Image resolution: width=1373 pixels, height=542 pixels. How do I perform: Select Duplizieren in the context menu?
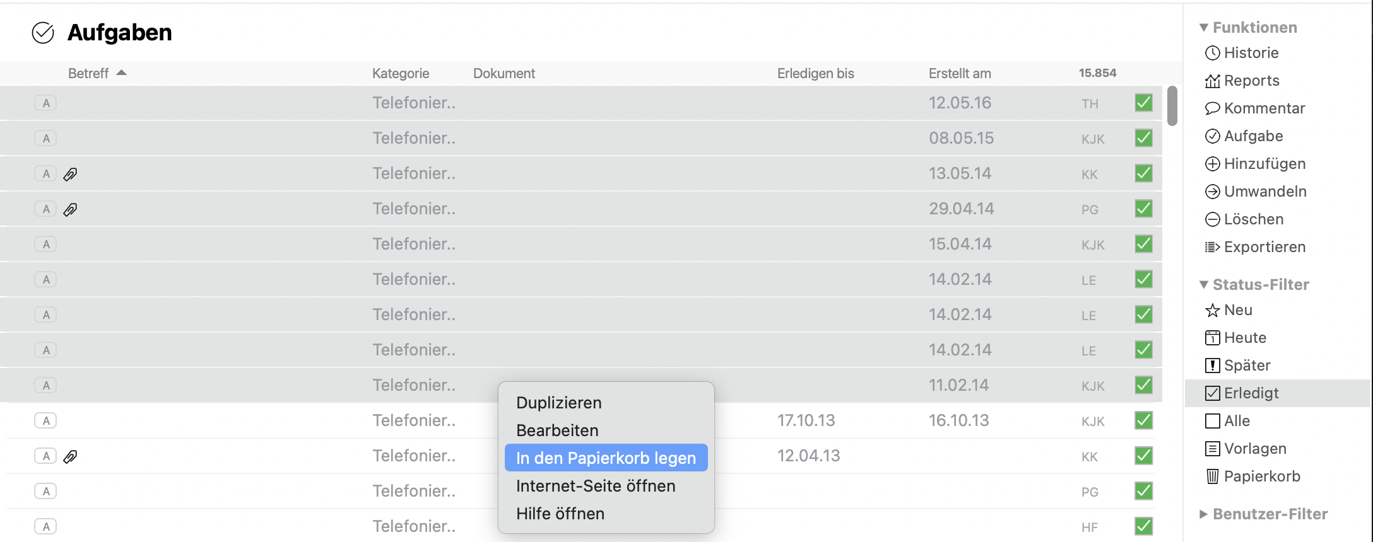pos(558,403)
